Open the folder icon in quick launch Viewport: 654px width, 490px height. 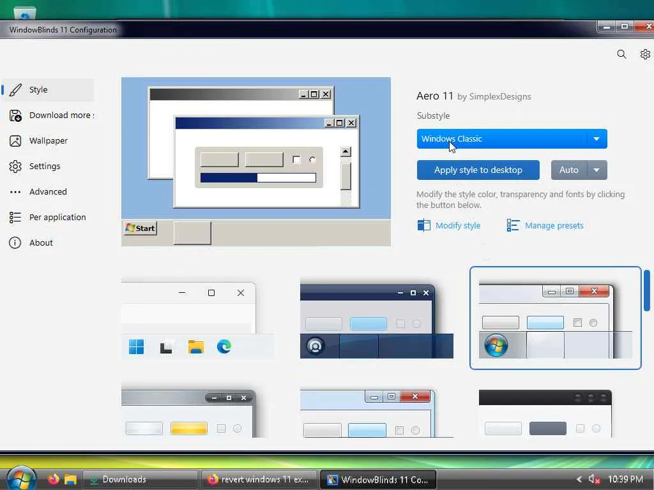coord(70,479)
